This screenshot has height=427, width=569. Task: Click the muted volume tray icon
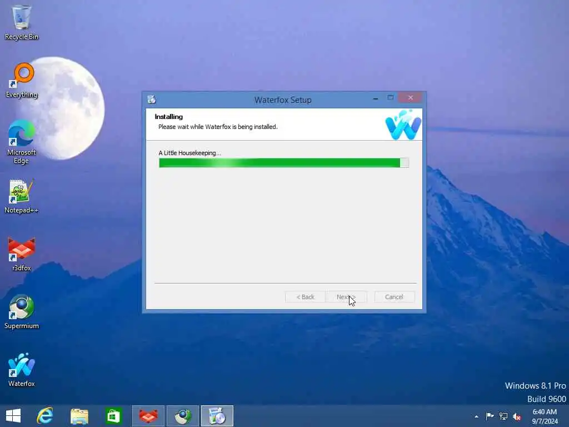coord(517,416)
